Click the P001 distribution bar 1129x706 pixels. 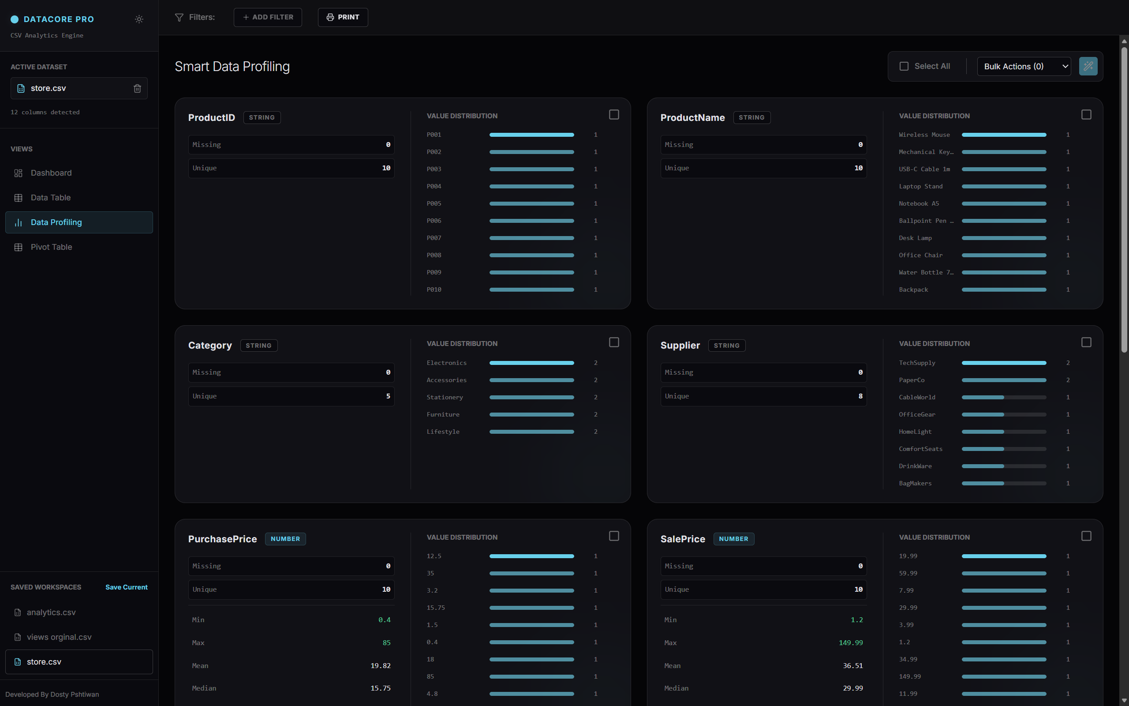click(531, 135)
